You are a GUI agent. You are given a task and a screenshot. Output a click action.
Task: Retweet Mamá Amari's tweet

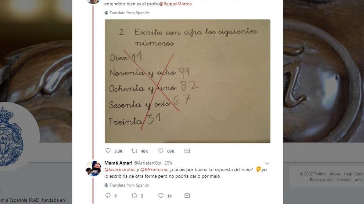134,196
